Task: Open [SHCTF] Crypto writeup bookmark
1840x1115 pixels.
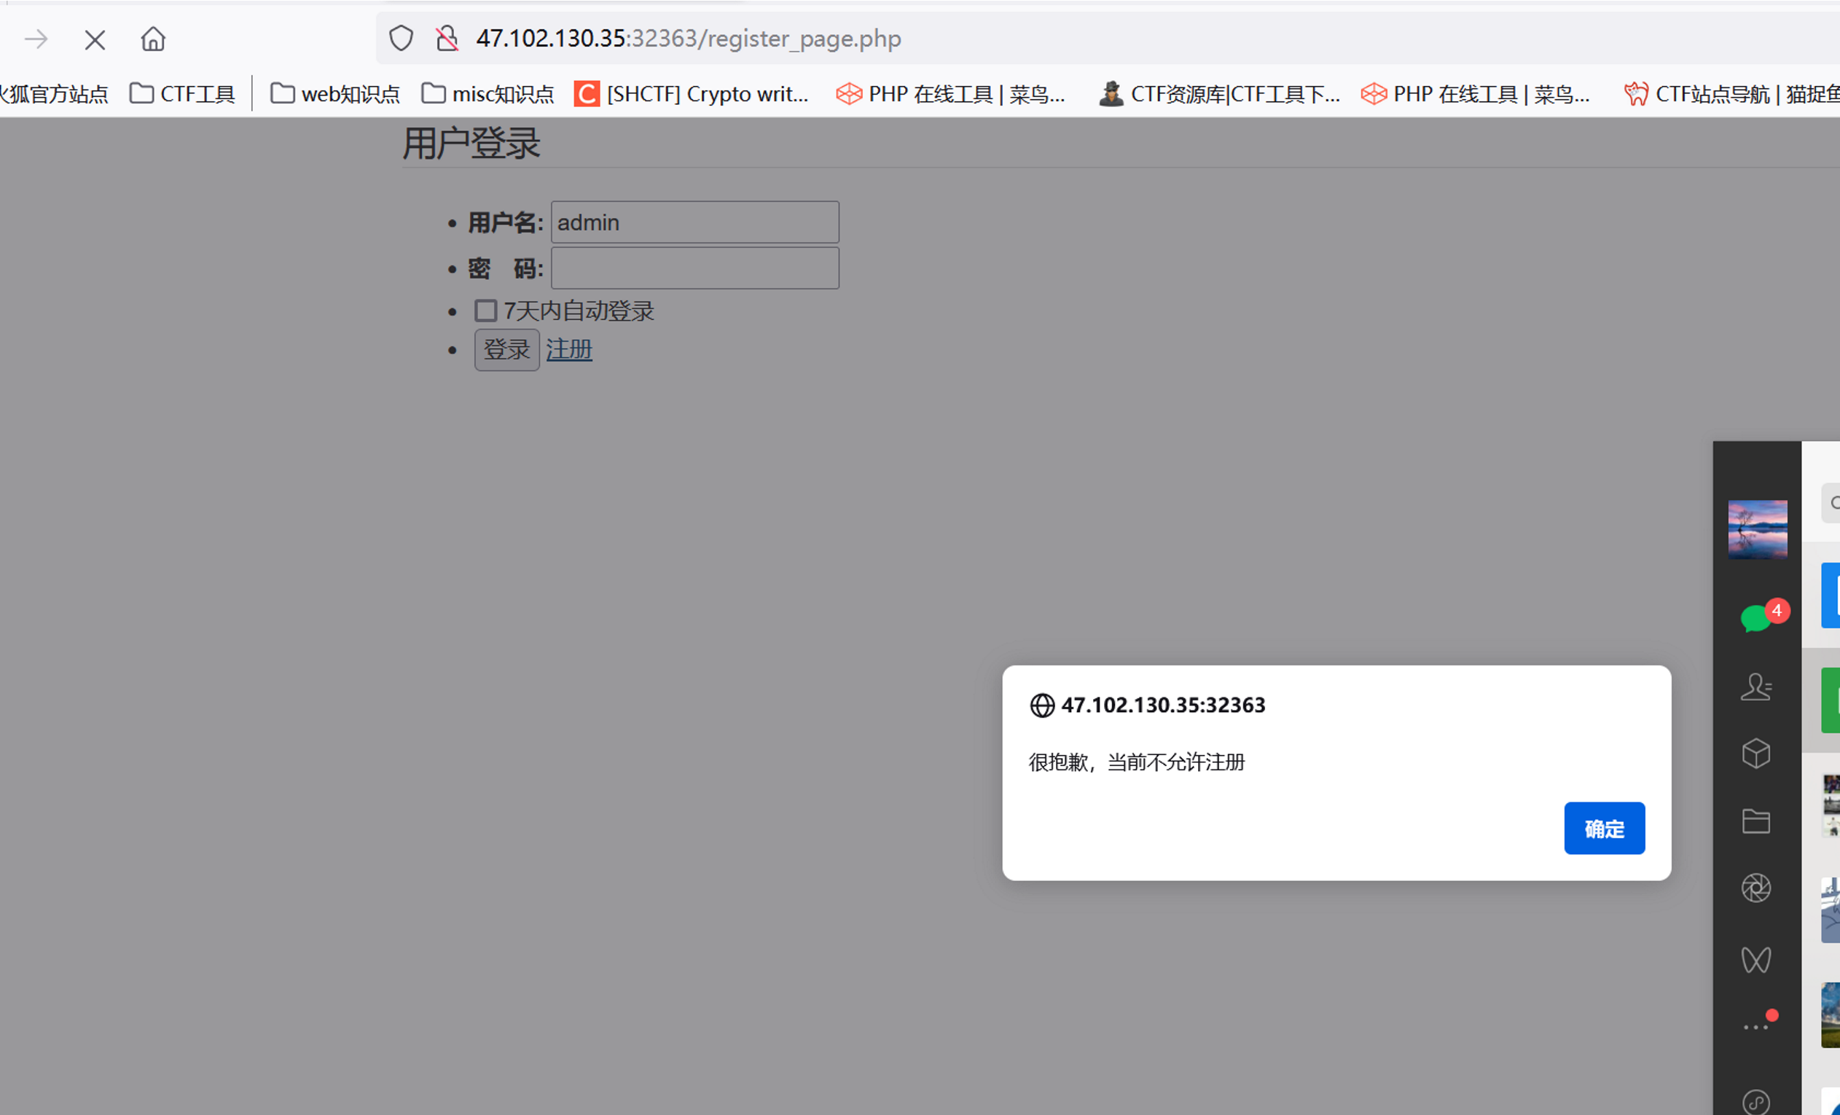Action: (x=692, y=94)
